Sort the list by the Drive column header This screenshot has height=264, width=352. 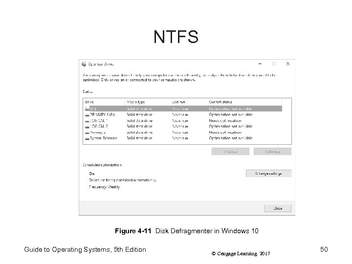[104, 102]
